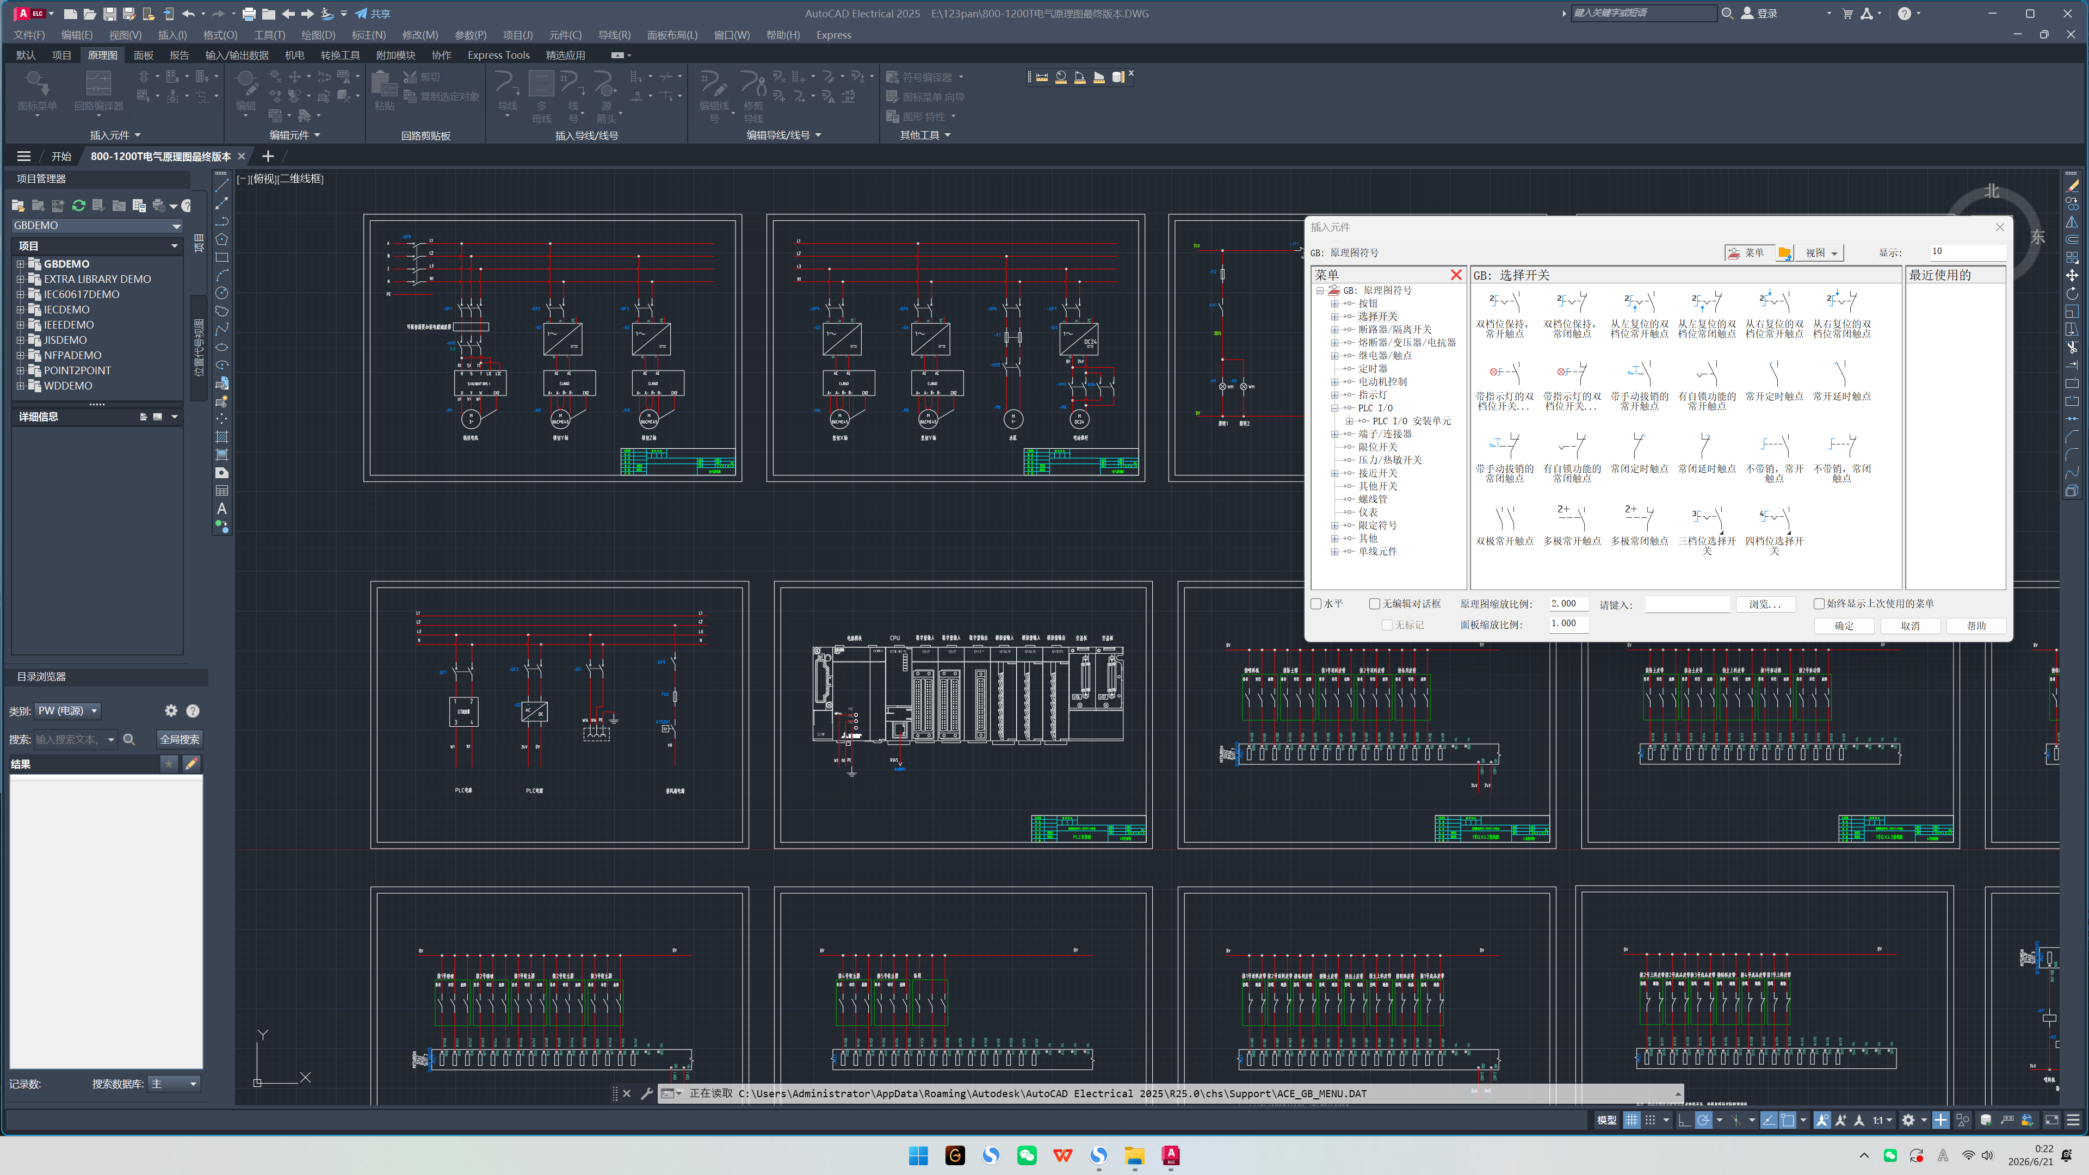Screen dimensions: 2089x1175
Task: Select the 多极常闭触点 symbol
Action: point(1639,525)
